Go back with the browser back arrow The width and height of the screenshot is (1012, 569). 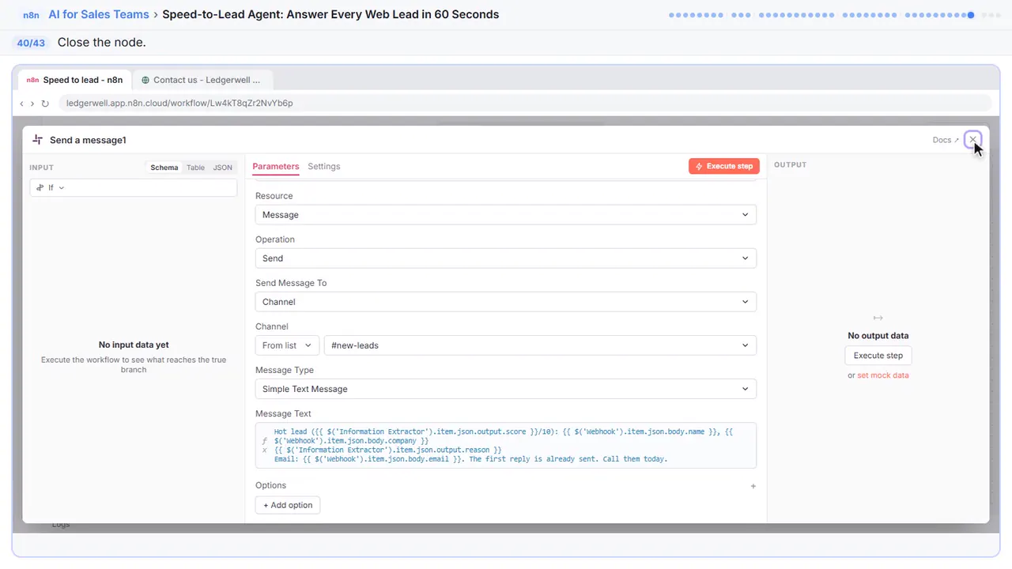pos(21,104)
